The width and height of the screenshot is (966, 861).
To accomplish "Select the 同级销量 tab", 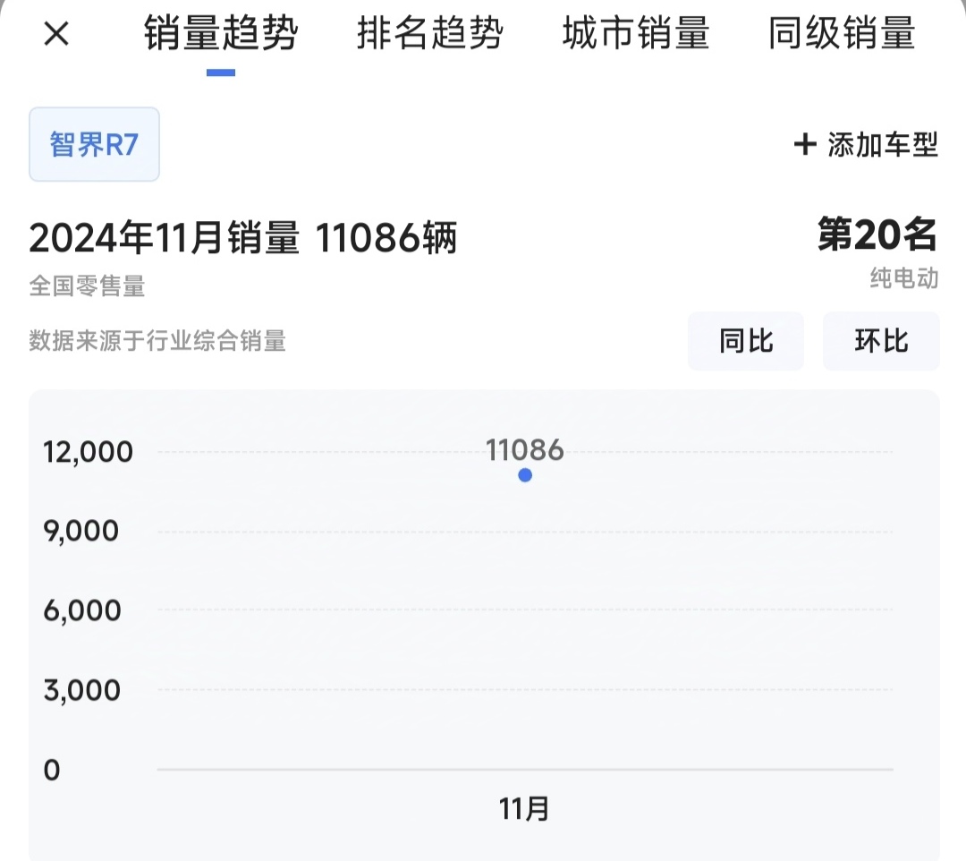I will pyautogui.click(x=842, y=33).
